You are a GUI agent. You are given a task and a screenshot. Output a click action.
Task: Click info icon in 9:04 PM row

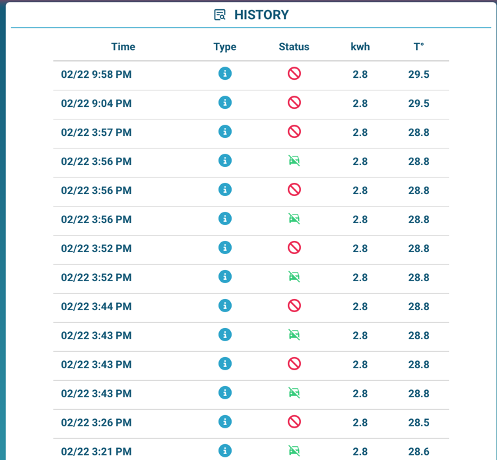click(225, 102)
